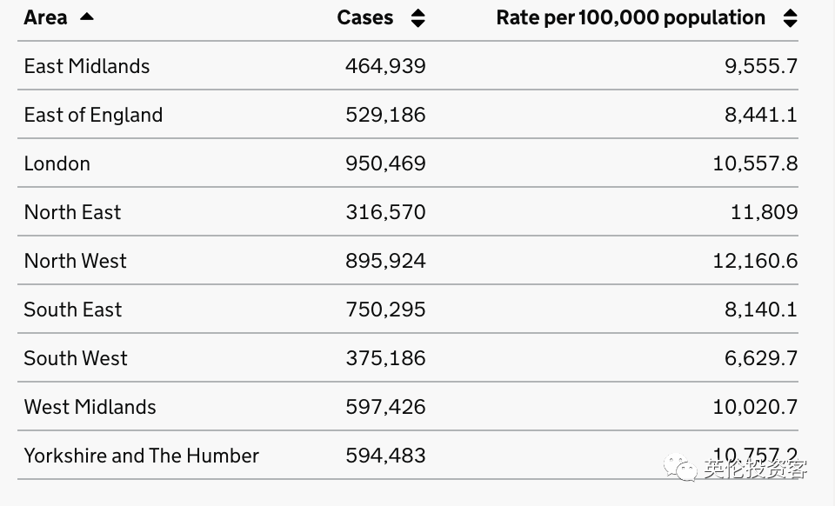835x506 pixels.
Task: Select the East Midlands row label
Action: (x=87, y=66)
